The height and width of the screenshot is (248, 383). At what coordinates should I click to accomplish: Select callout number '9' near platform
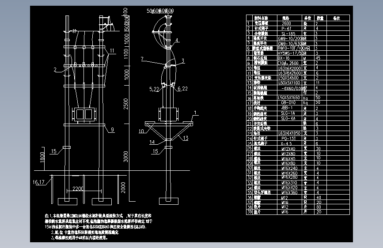point(112,130)
